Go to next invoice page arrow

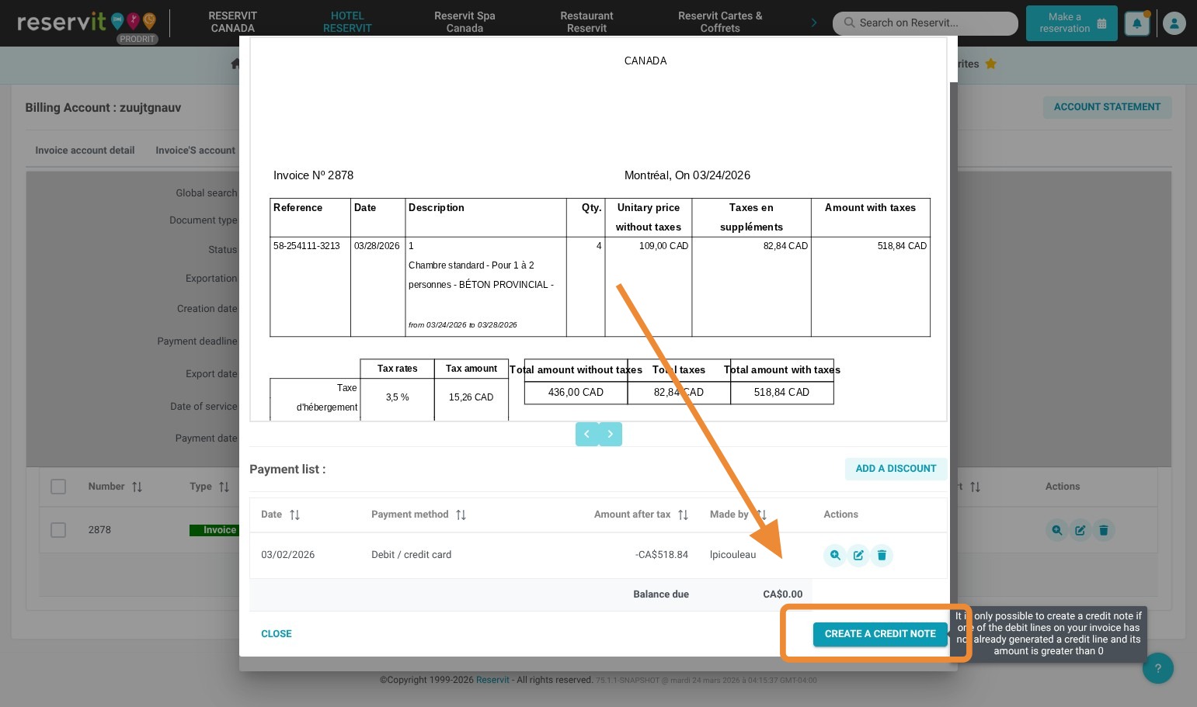point(611,434)
